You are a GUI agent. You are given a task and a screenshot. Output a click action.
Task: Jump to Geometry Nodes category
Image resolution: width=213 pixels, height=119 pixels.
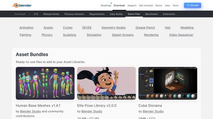click(x=113, y=27)
